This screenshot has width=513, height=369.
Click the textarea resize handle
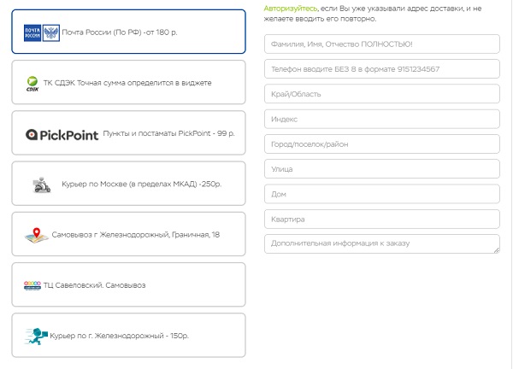coord(497,250)
